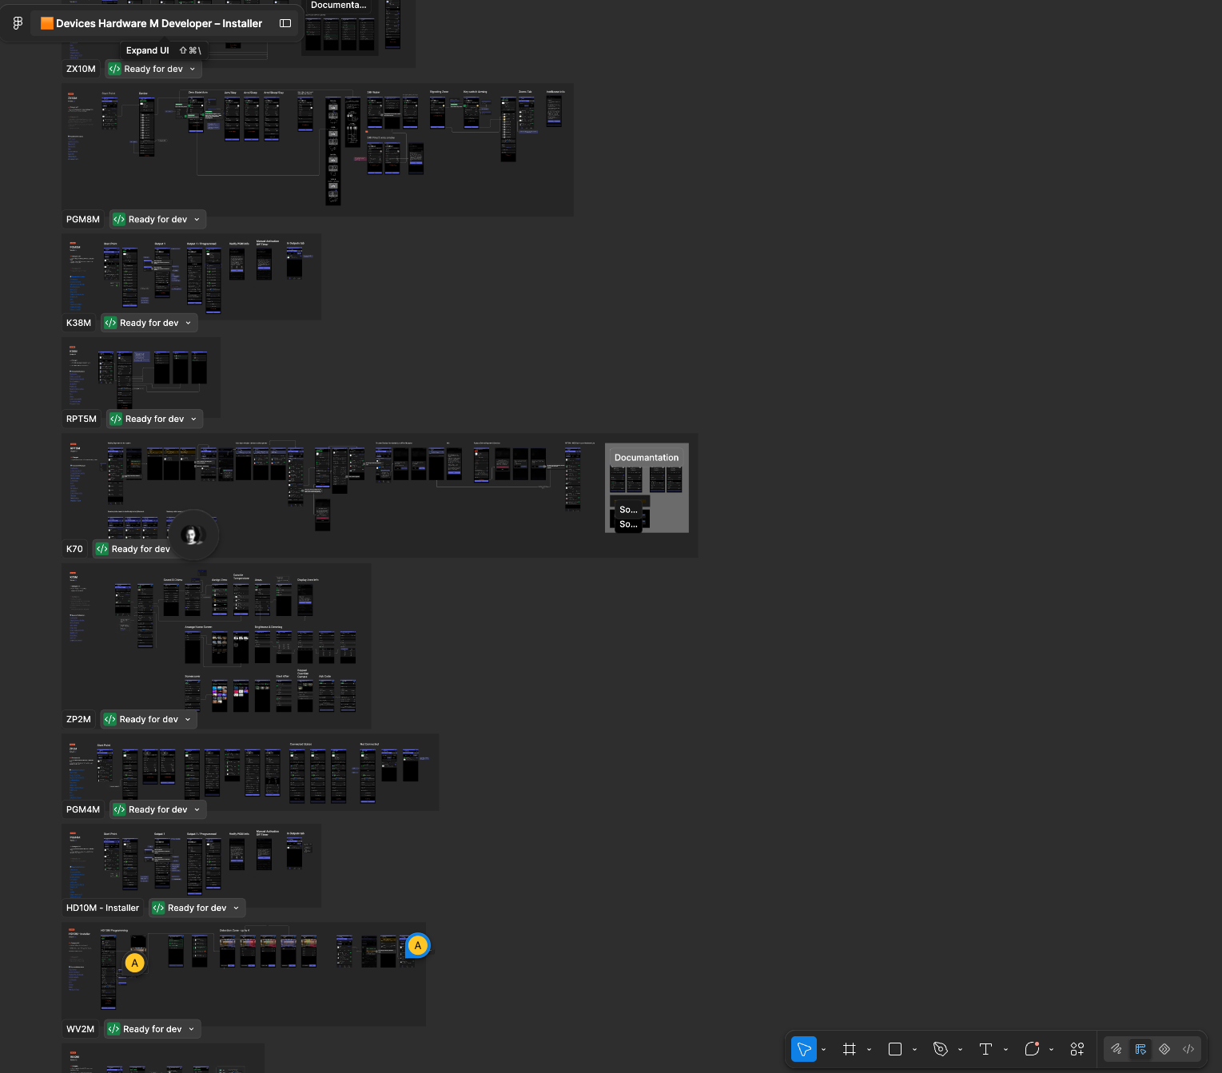
Task: Toggle Dev Mode code icon
Action: click(x=1188, y=1049)
